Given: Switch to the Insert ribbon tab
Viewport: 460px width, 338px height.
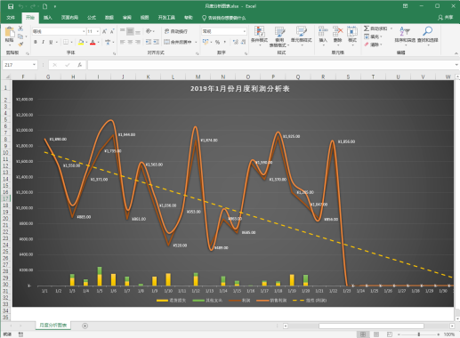Looking at the screenshot, I should click(x=48, y=18).
